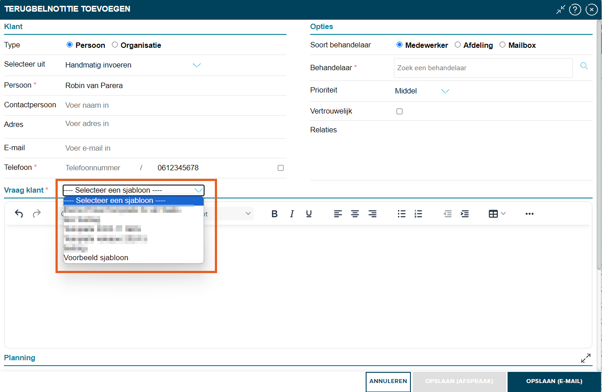Choose Voorbeeld sjabloon from the list
This screenshot has width=602, height=392.
133,257
